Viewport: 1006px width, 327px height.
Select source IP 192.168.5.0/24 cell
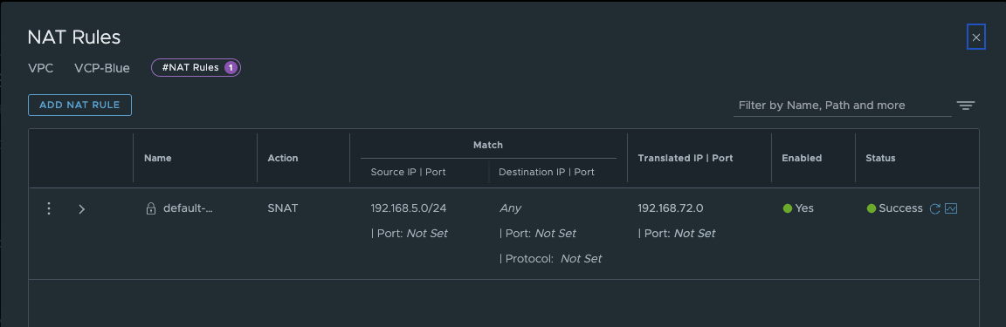(408, 208)
